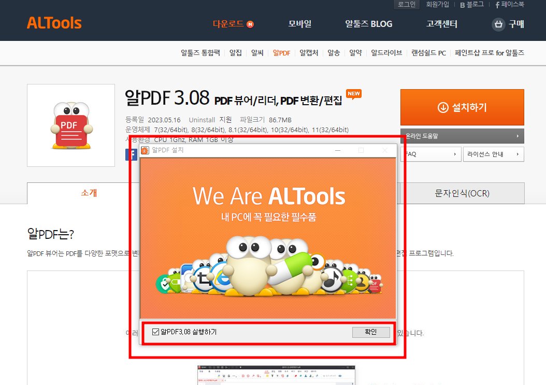The width and height of the screenshot is (546, 385).
Task: Toggle the 알PDF3.08 실행하기 checkbox
Action: (155, 332)
